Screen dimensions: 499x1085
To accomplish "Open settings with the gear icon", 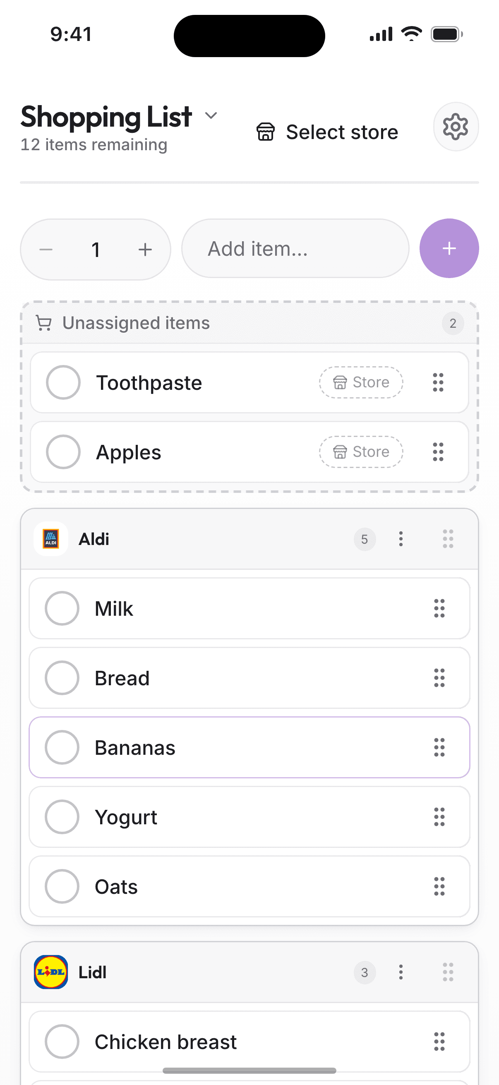I will (456, 126).
